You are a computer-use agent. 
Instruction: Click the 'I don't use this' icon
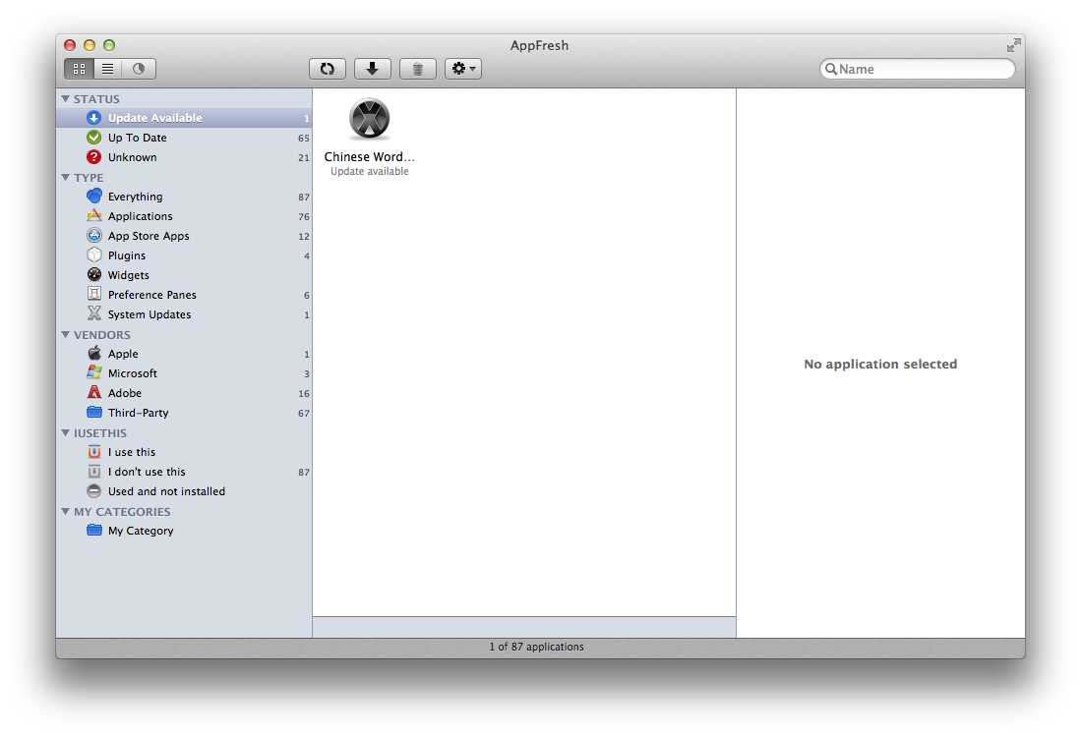(x=94, y=472)
